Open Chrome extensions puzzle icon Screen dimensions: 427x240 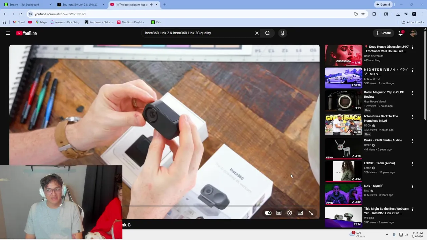coord(374,14)
